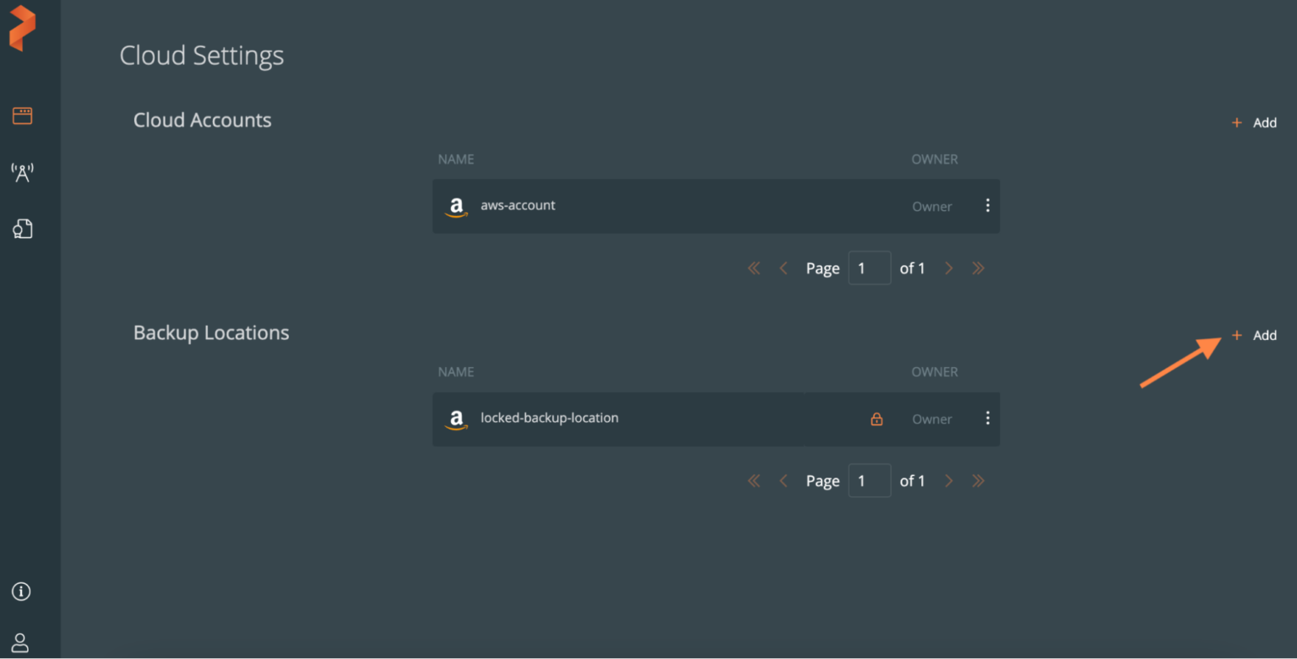This screenshot has height=659, width=1297.
Task: Go to first page of Cloud Accounts
Action: pos(754,268)
